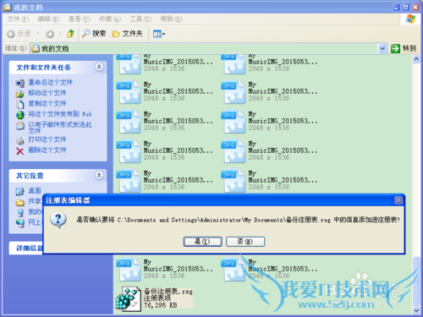Select left JPG thumbnail just above 备份注册表.reg
423x317 pixels.
point(129,270)
